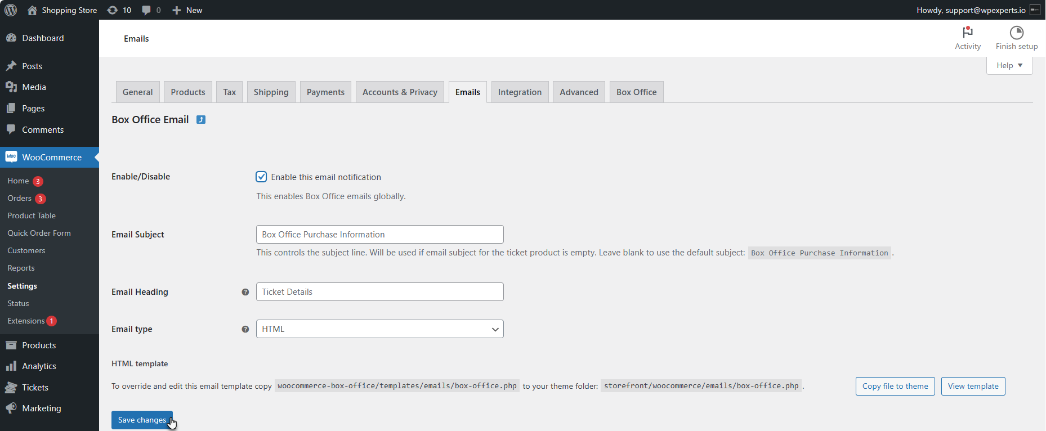Screen dimensions: 1046x431
Task: Open the Quick Order Form link
Action: coord(39,233)
